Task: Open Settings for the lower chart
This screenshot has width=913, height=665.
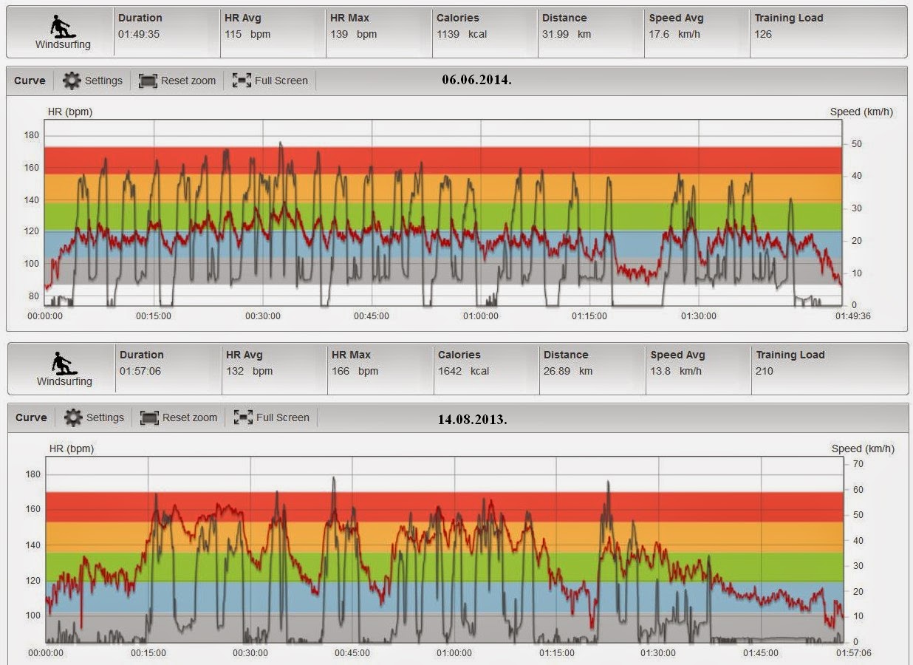Action: 93,417
